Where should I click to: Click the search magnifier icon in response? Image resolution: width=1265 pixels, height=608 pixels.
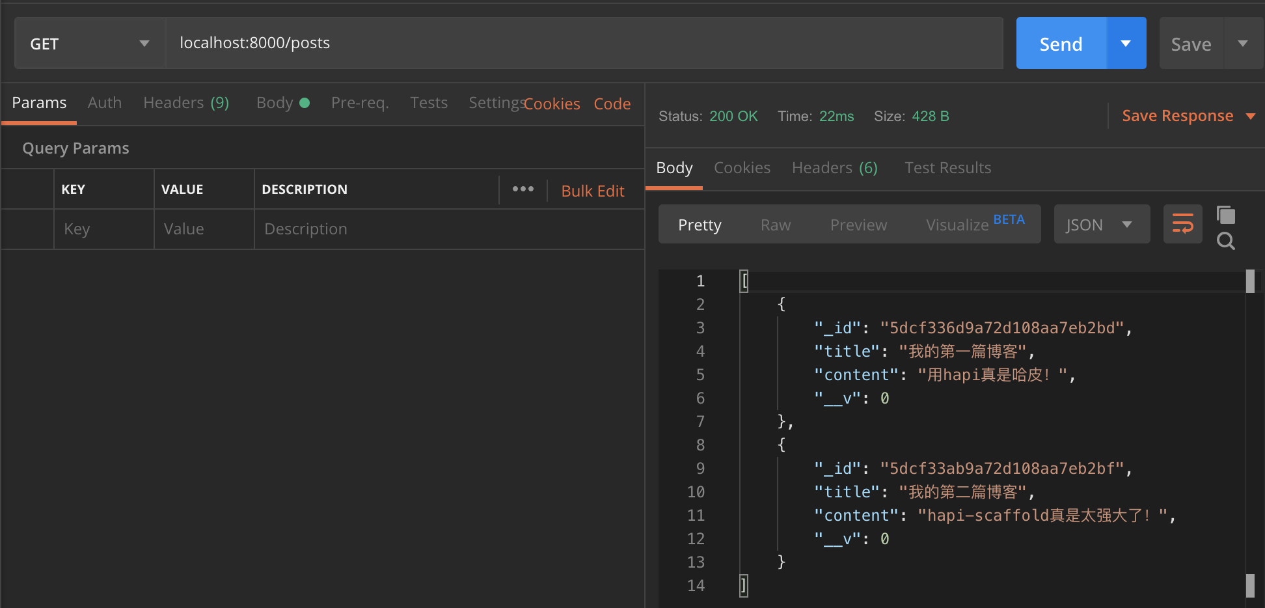click(x=1226, y=242)
